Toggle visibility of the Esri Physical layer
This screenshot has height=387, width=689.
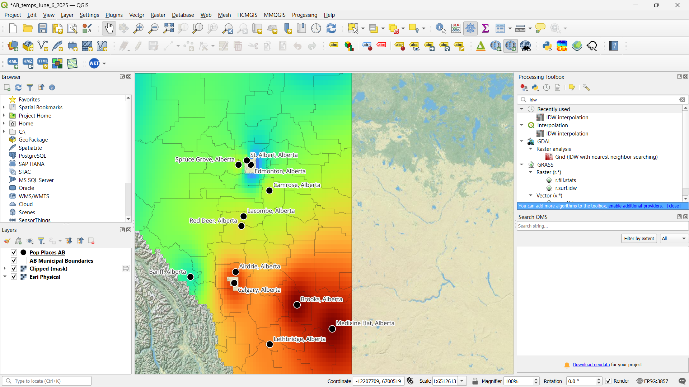[x=13, y=277]
